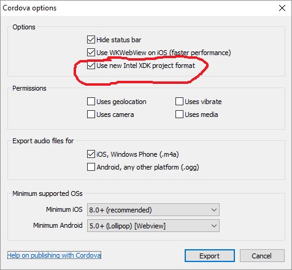Click the Export button
The width and height of the screenshot is (292, 270).
[210, 256]
